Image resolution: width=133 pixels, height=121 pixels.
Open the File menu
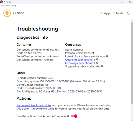tap(2, 6)
